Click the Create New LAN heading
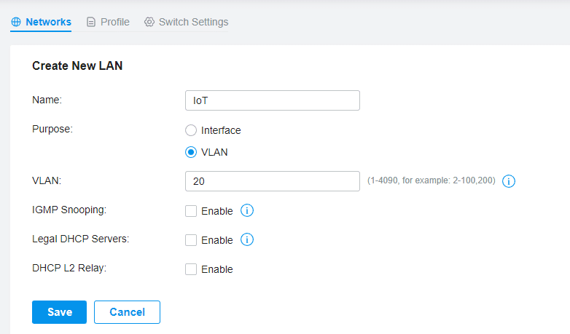Screen dimensions: 570x334 pos(77,65)
